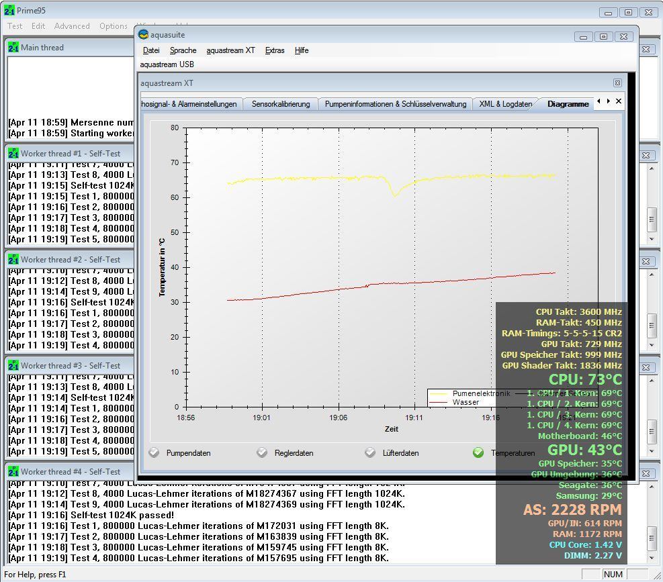Switch to the XML & Logdaten tab
The width and height of the screenshot is (663, 582).
(x=505, y=104)
